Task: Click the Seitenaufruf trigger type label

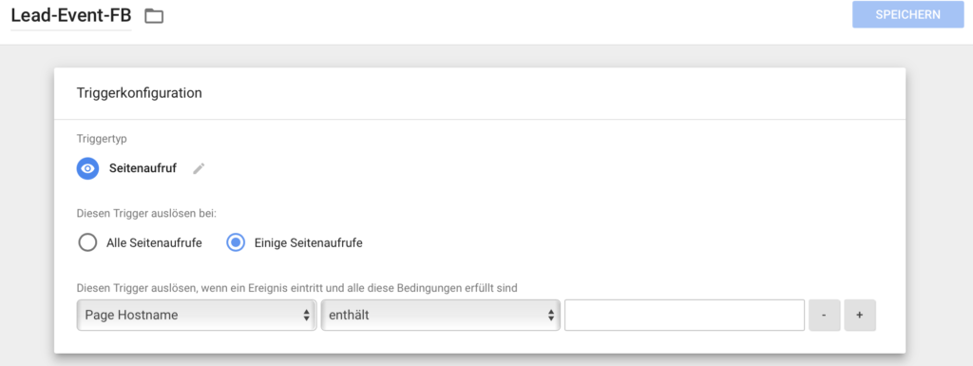Action: coord(143,168)
